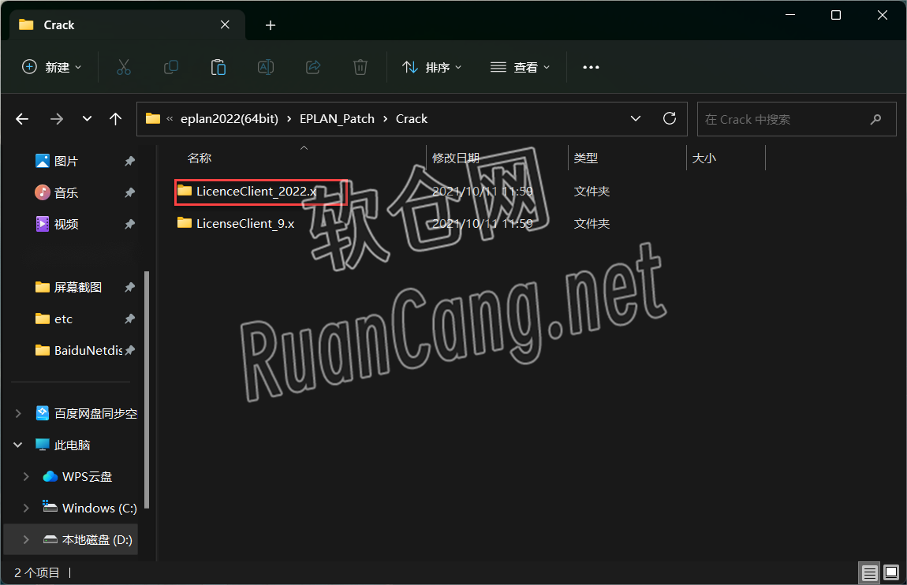Switch to details view layout
Image resolution: width=907 pixels, height=585 pixels.
coord(869,572)
